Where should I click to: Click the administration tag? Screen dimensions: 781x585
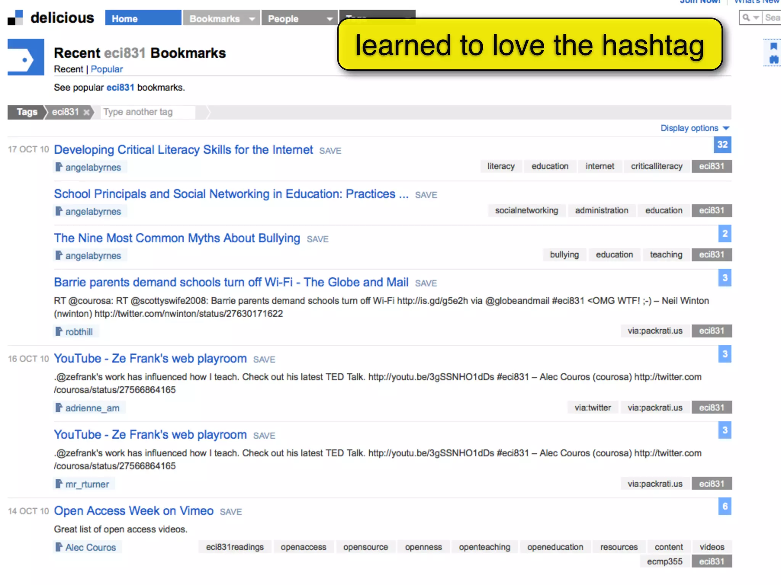click(601, 211)
